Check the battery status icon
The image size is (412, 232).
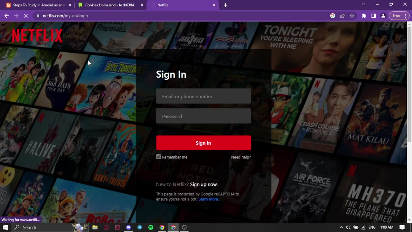(356, 227)
